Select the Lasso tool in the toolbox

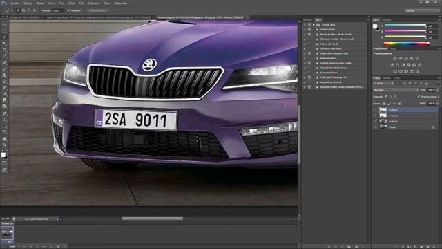4,37
